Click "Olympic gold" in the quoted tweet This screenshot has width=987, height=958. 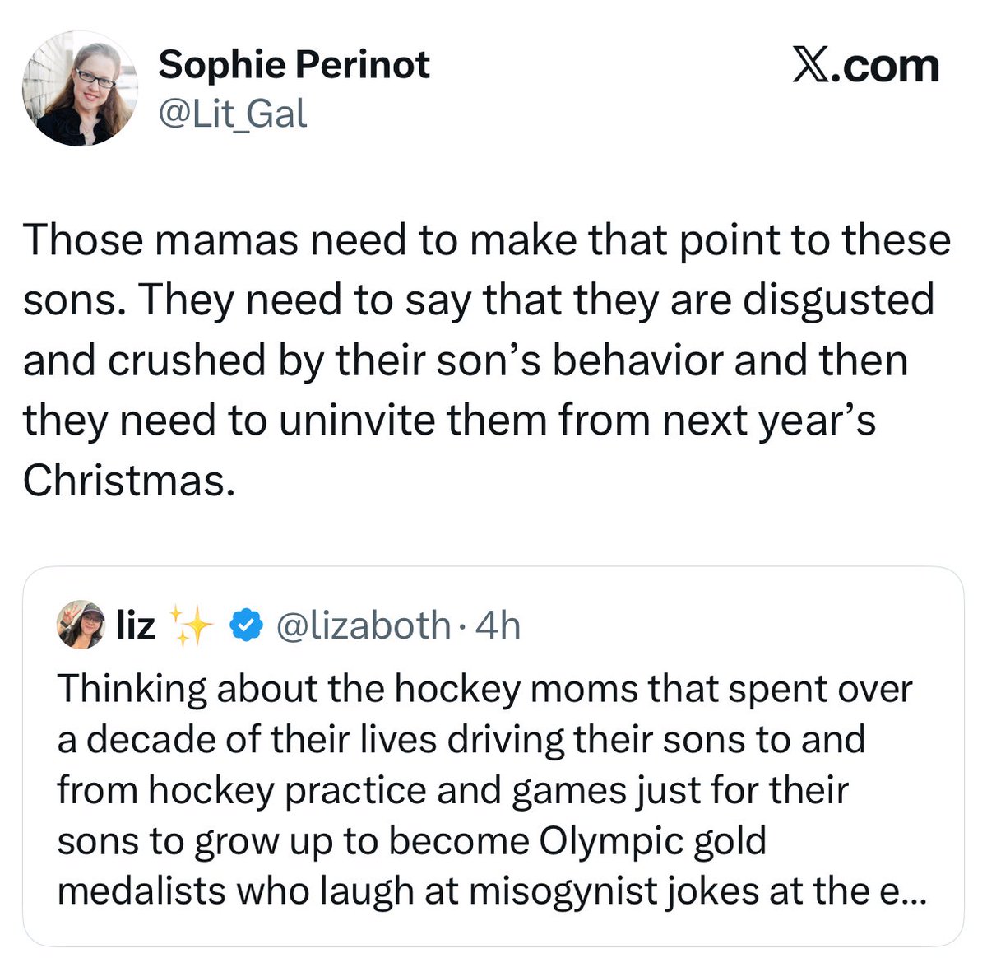click(653, 840)
